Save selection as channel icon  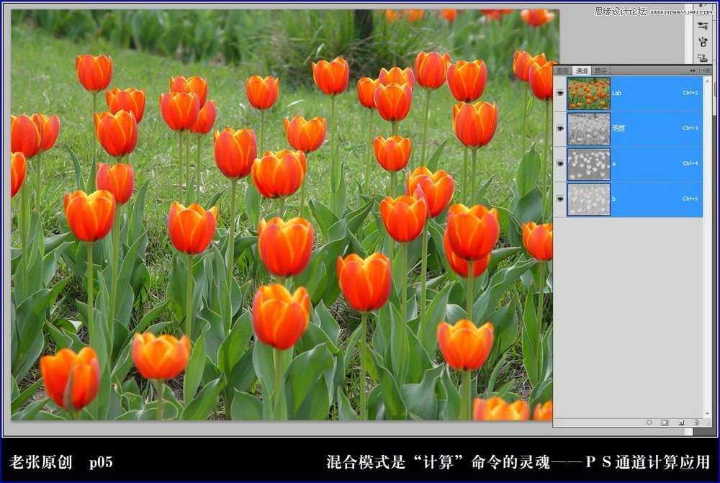[665, 423]
